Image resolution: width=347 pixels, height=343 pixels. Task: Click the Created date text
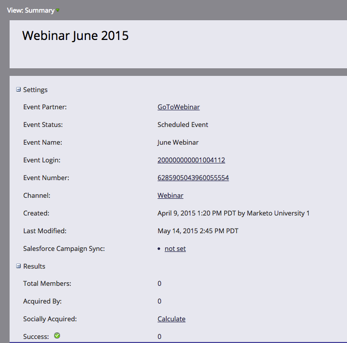233,213
